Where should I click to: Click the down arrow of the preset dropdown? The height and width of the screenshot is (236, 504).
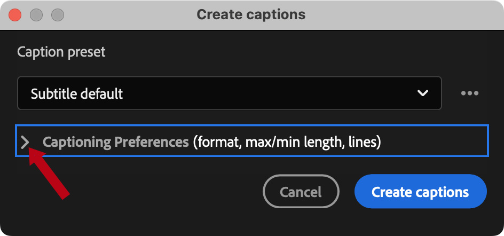[x=423, y=93]
